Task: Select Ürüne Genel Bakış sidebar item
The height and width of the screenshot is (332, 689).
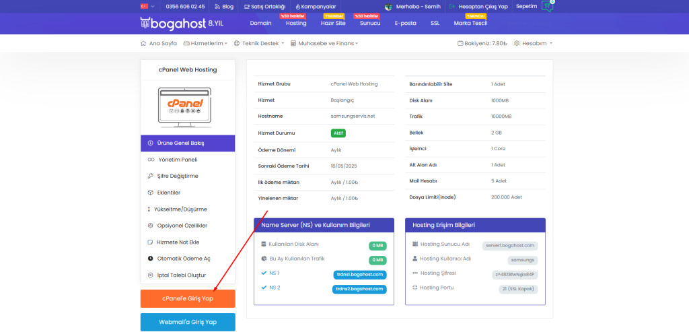Action: click(x=188, y=143)
